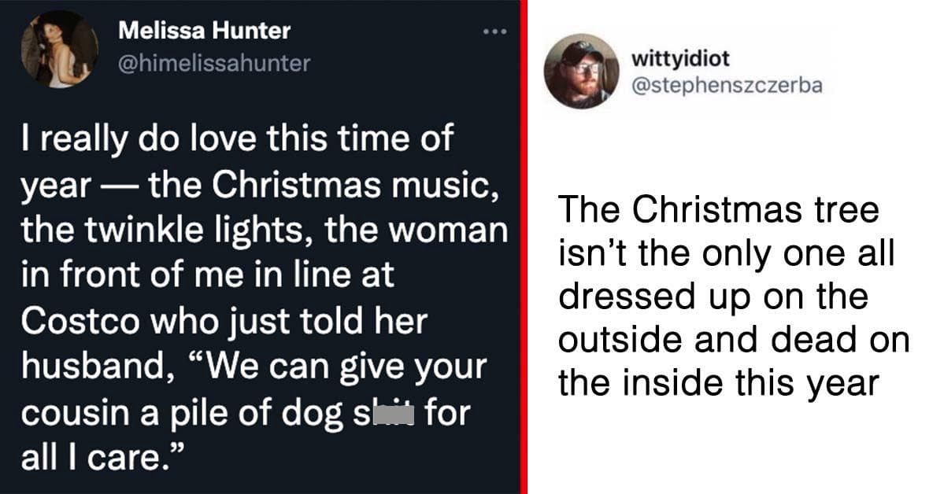
Task: Click the Melissa Hunter display name
Action: [203, 31]
